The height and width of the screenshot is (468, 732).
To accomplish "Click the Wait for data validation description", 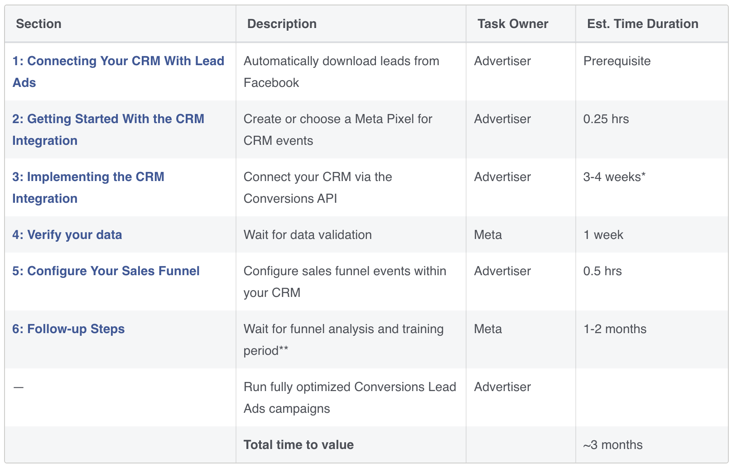I will point(308,234).
